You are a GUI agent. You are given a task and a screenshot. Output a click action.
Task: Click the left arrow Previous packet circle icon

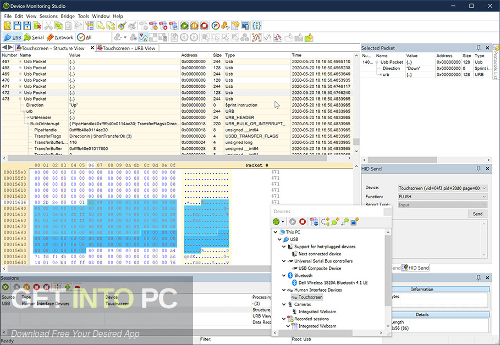[x=184, y=37]
